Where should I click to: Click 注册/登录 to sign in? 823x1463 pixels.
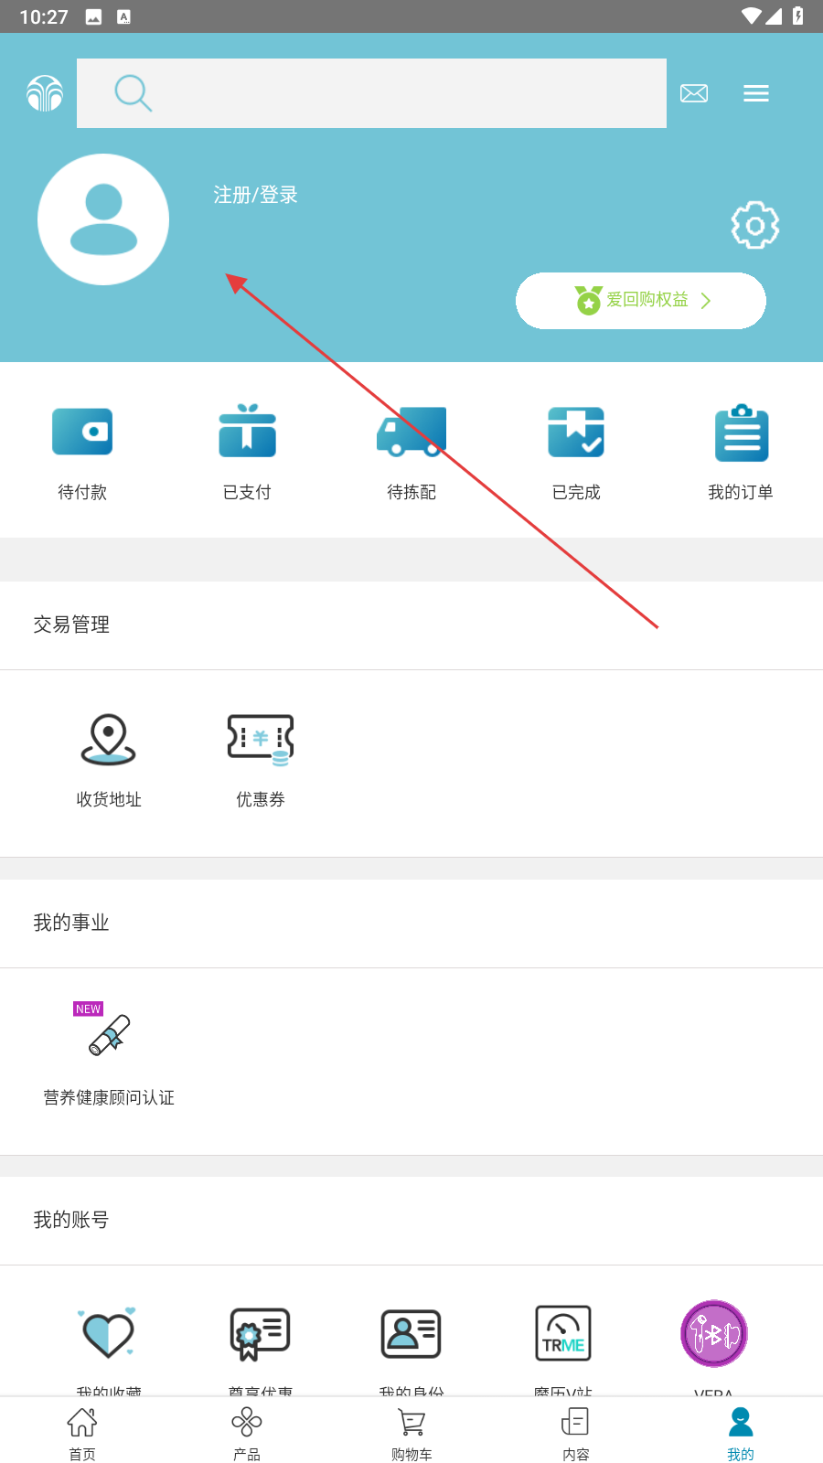256,195
